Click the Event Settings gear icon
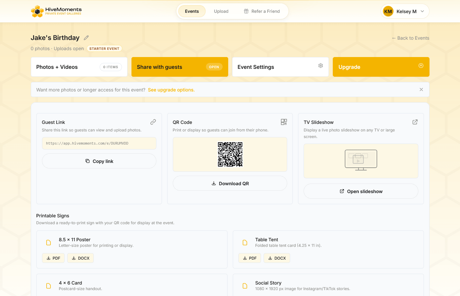This screenshot has height=296, width=460. click(x=321, y=66)
